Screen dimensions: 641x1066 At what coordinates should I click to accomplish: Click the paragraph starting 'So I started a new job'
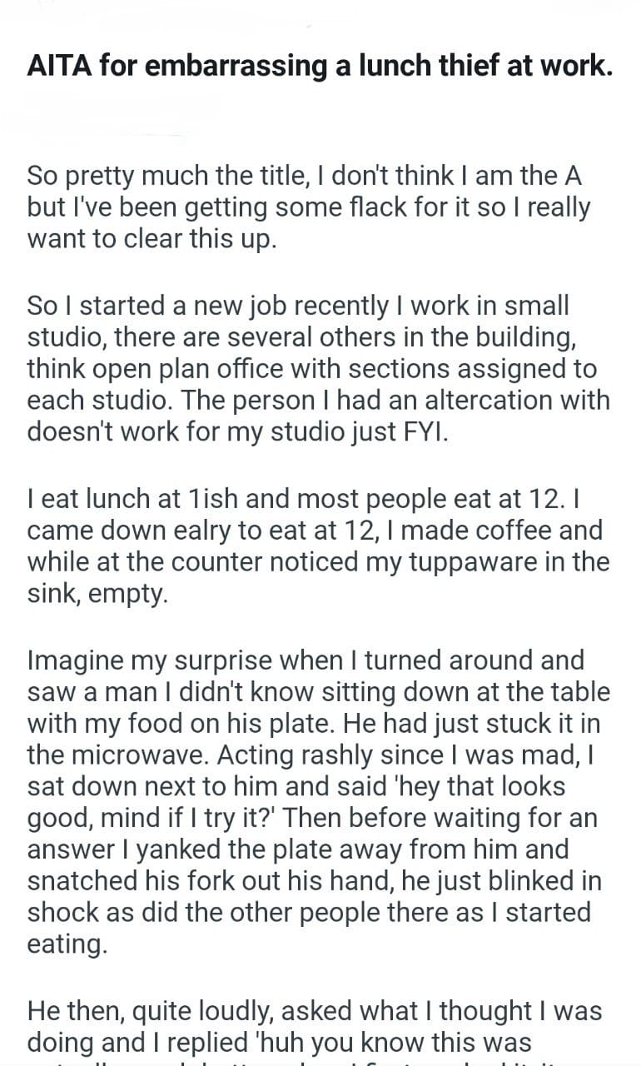(x=318, y=369)
